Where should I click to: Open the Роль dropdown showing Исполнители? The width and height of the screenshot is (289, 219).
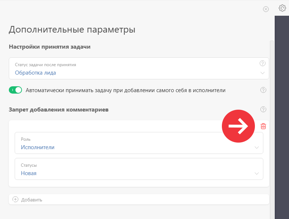pos(139,143)
